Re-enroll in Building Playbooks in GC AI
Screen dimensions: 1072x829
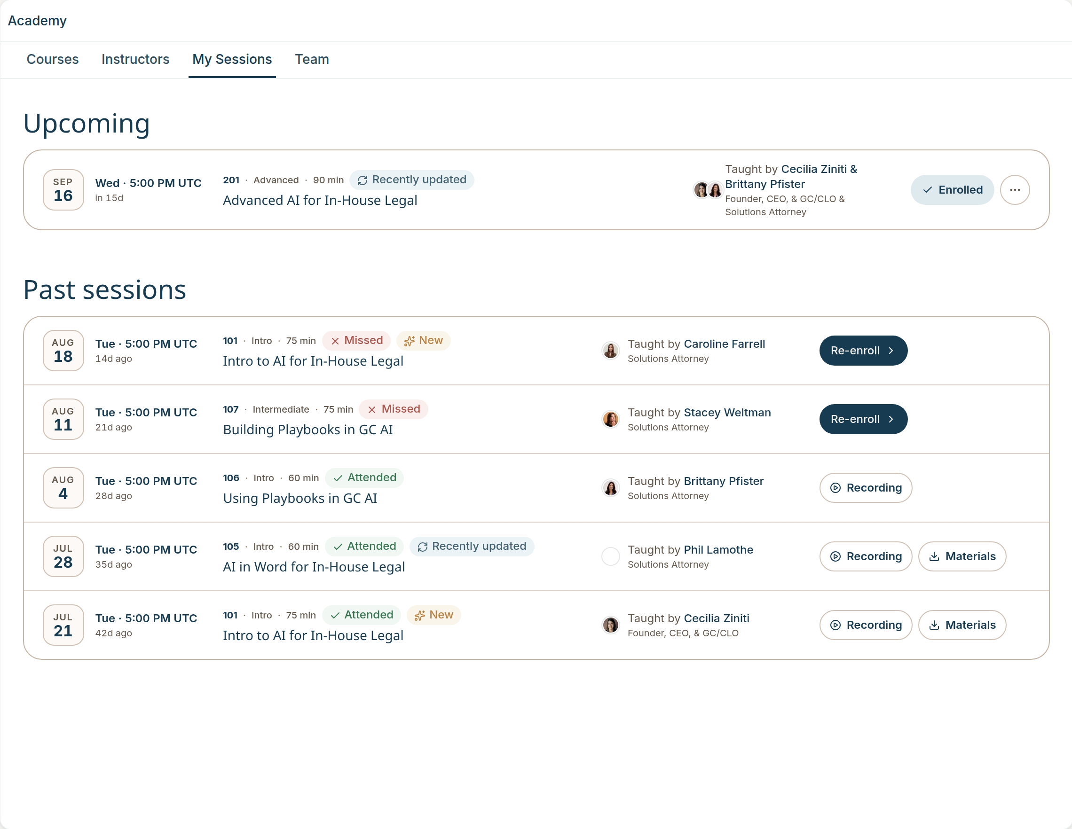(x=863, y=419)
